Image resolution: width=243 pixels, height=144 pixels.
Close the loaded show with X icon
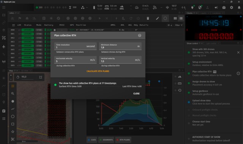tap(238, 52)
